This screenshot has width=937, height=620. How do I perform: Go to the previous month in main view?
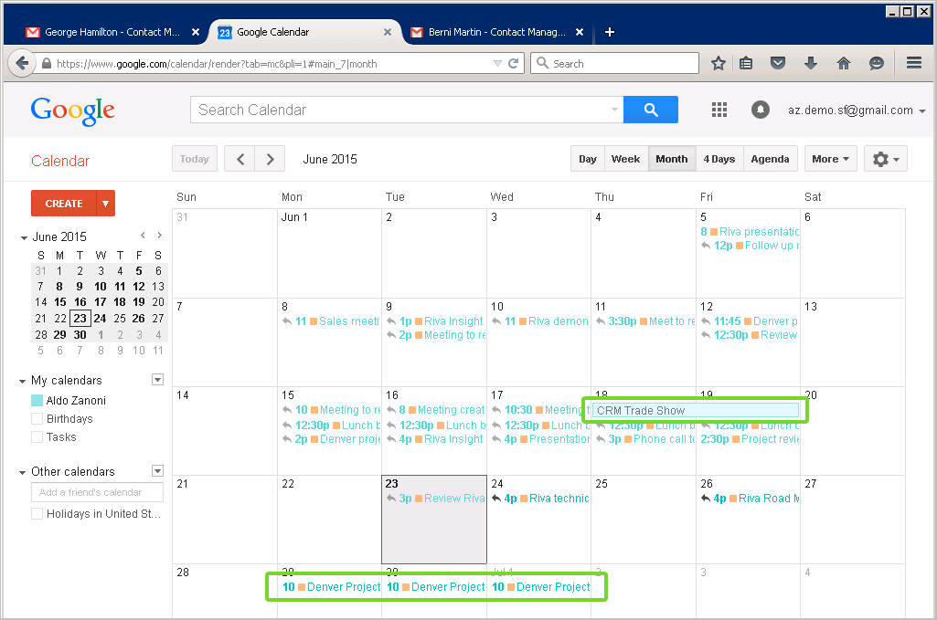pyautogui.click(x=240, y=159)
